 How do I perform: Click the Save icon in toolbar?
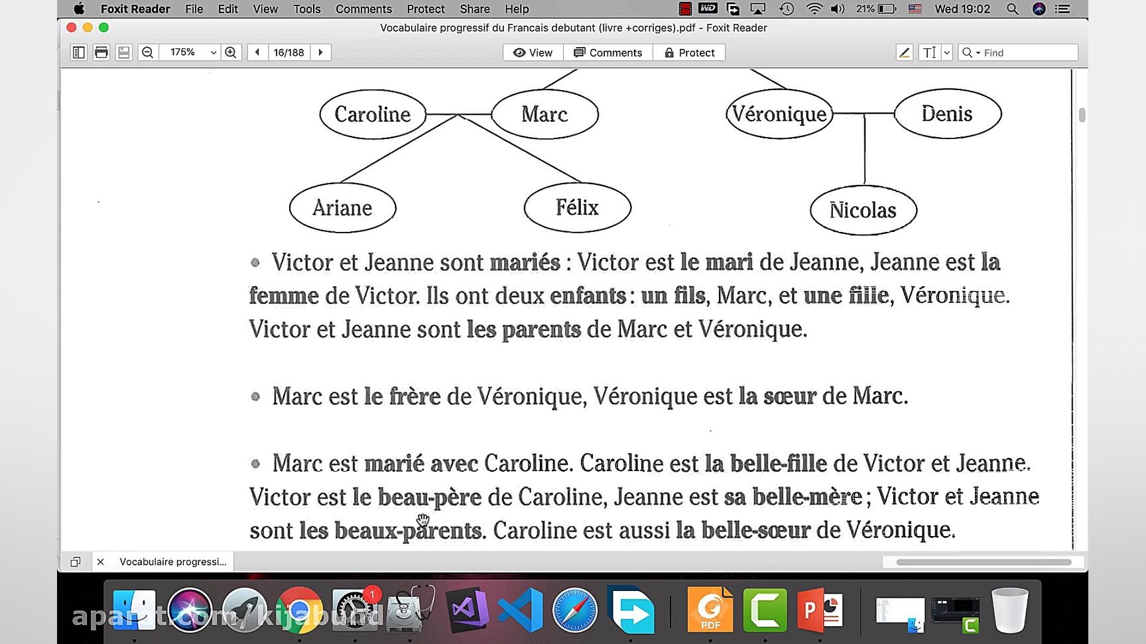(x=124, y=52)
